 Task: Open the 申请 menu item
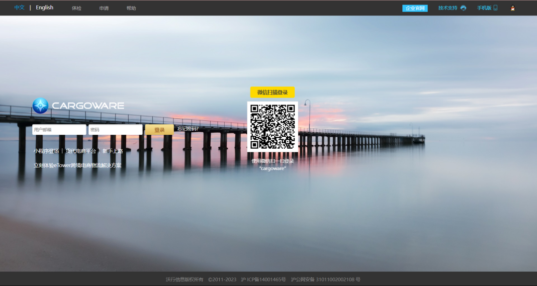104,8
